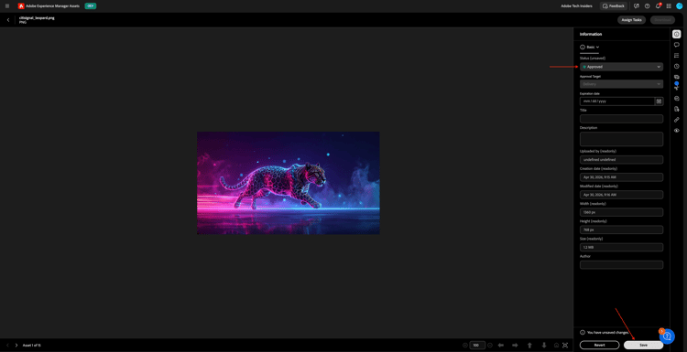
Task: Open the floating blue help bubble
Action: (x=667, y=336)
